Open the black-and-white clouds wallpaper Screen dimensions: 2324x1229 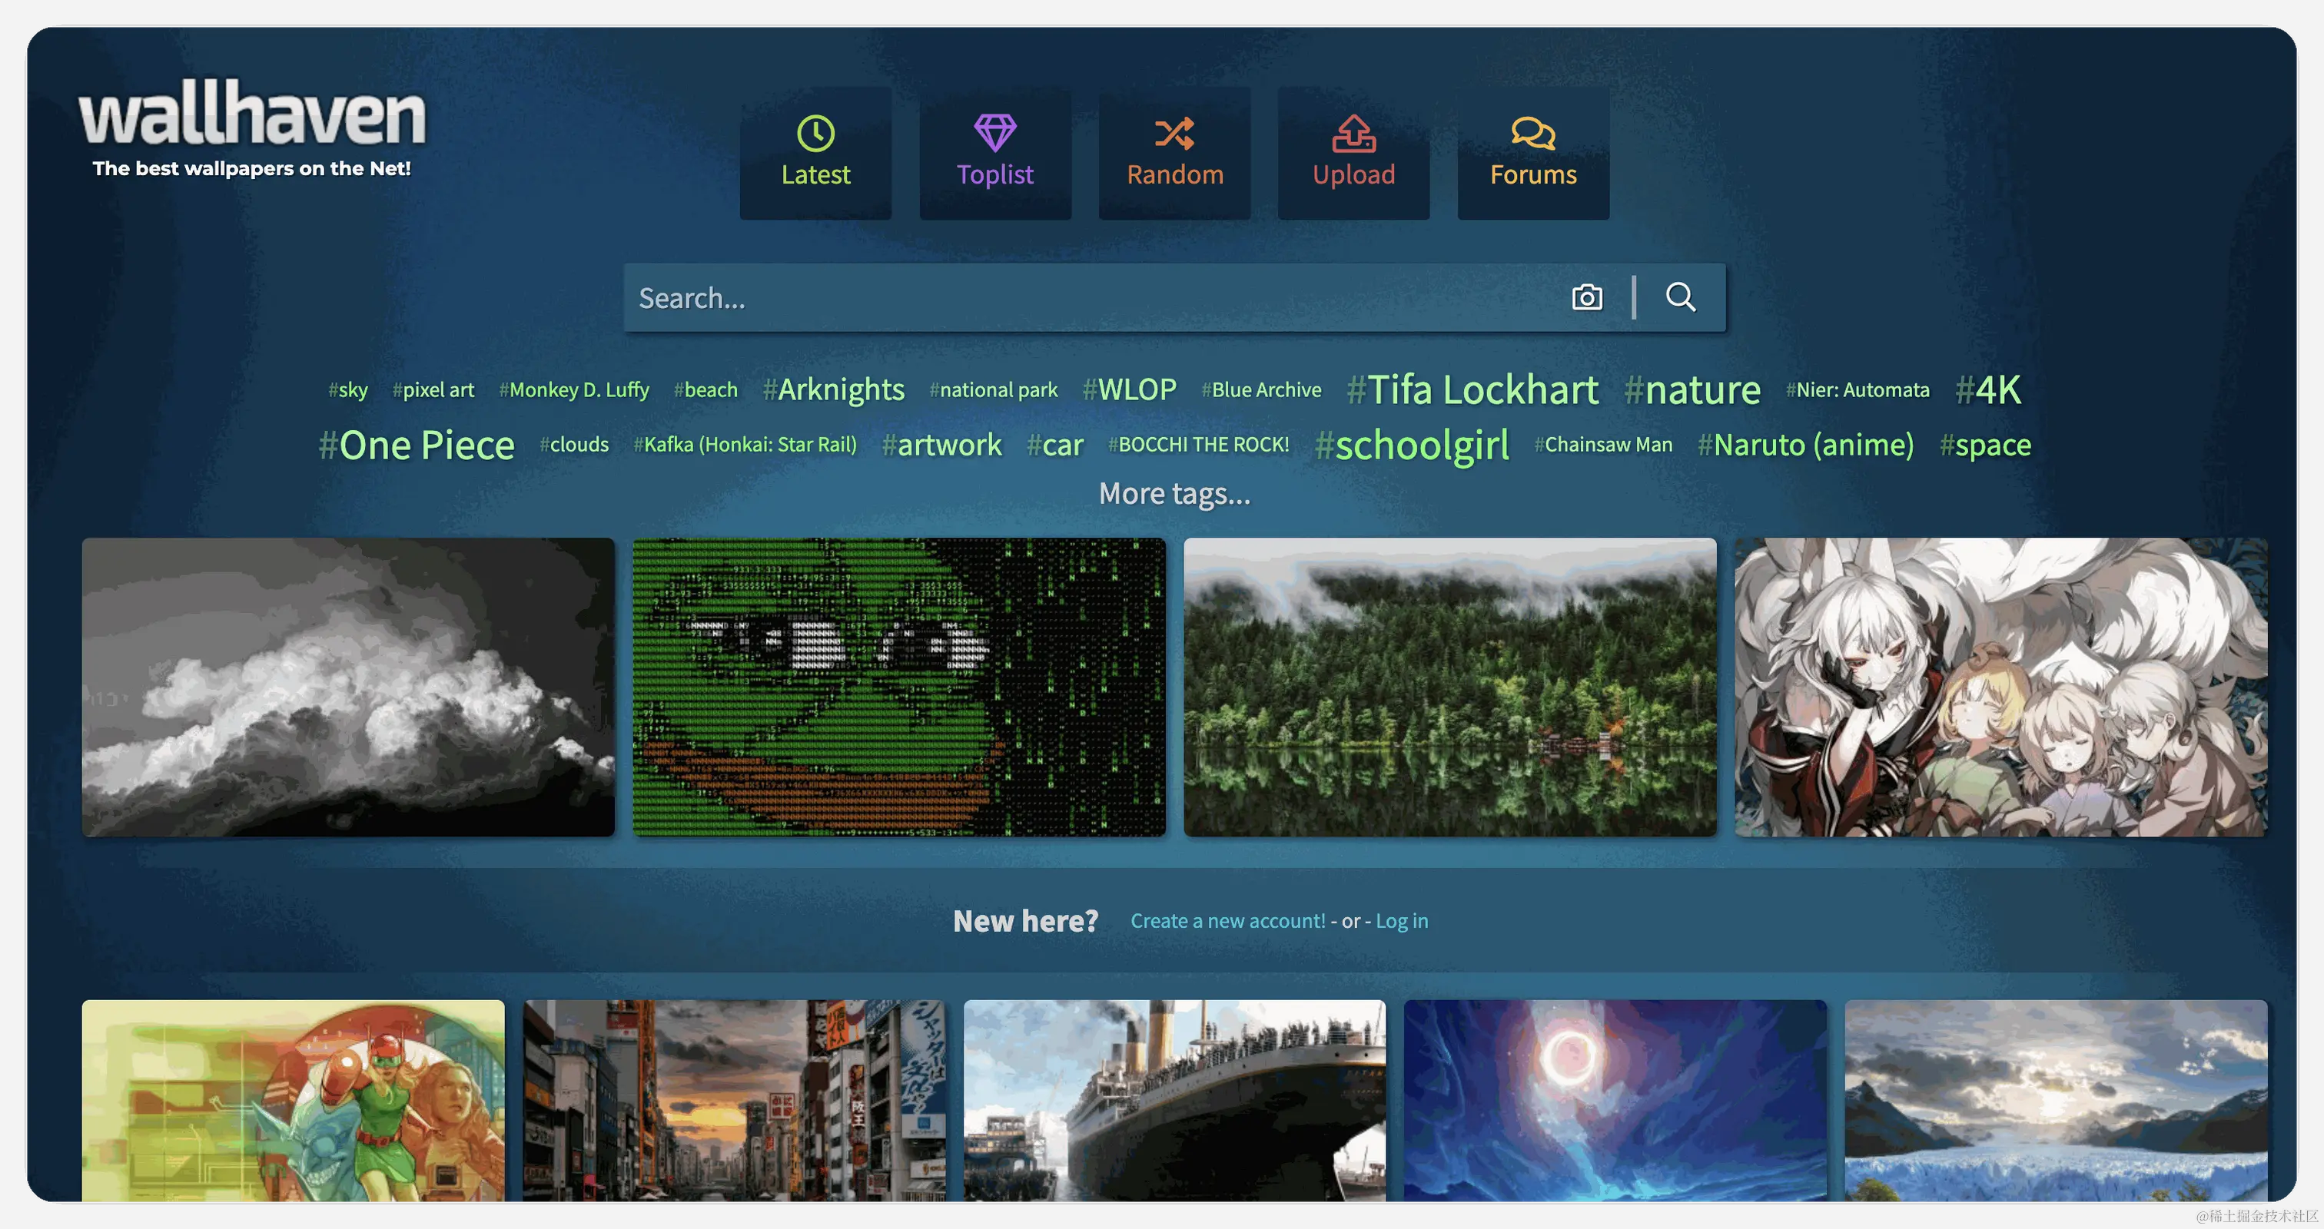pyautogui.click(x=348, y=687)
